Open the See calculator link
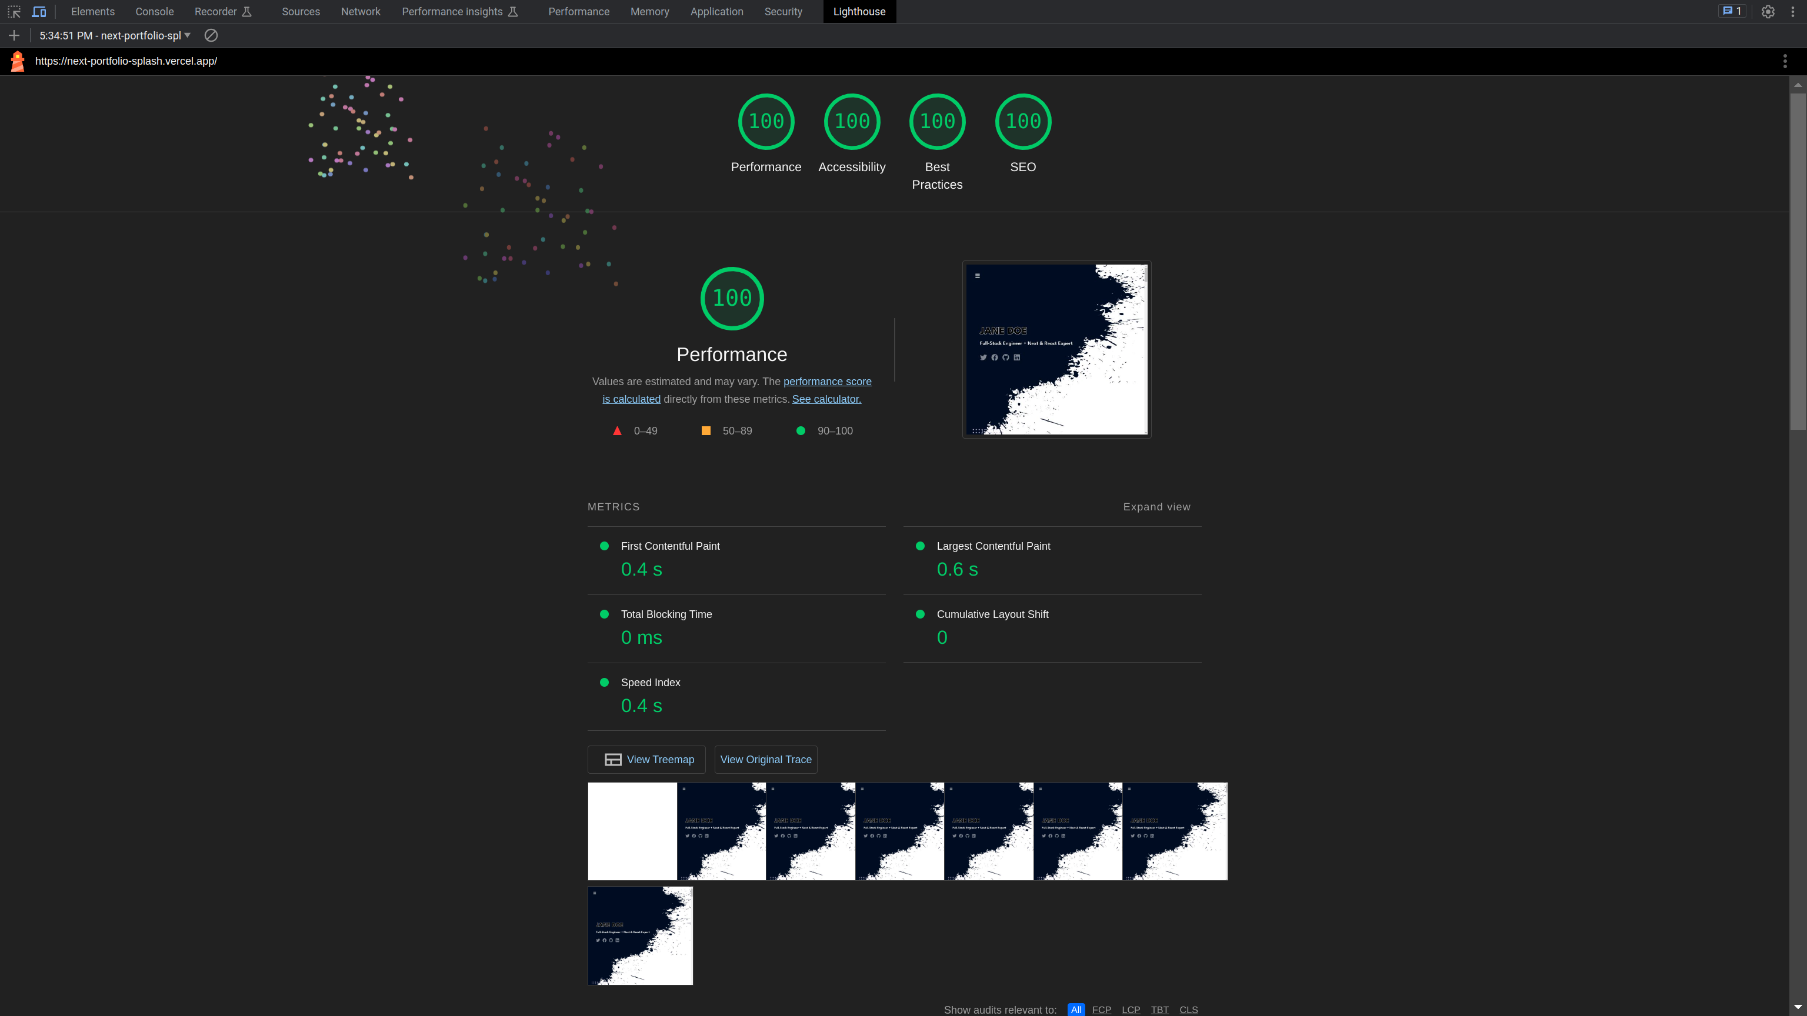 [826, 399]
